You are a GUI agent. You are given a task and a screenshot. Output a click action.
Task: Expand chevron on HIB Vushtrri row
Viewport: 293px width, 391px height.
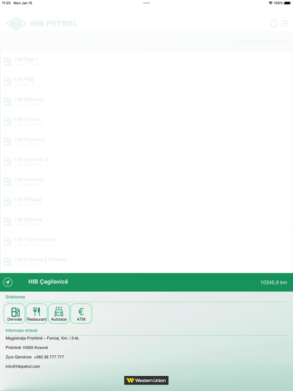point(284,122)
